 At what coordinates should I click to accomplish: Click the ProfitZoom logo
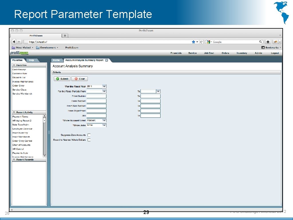click(19, 53)
